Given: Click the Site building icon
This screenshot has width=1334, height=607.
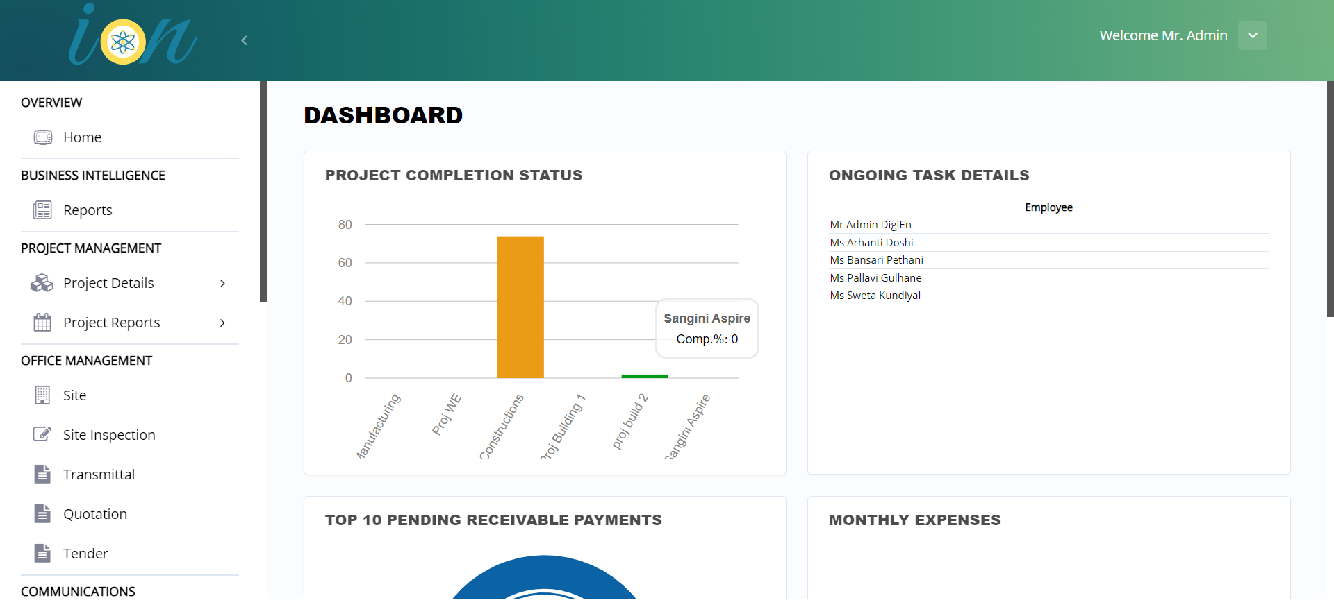Looking at the screenshot, I should tap(42, 395).
